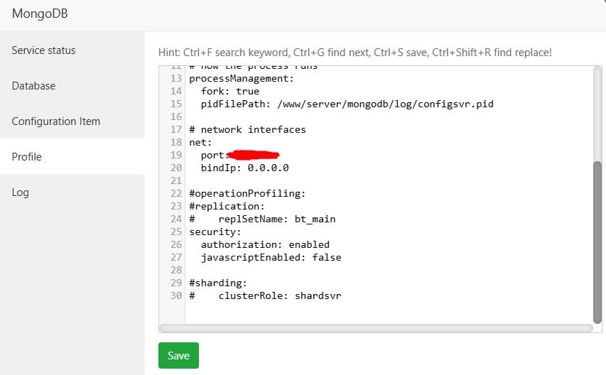Click the green Save button
Screen dimensions: 606x375
(x=178, y=355)
